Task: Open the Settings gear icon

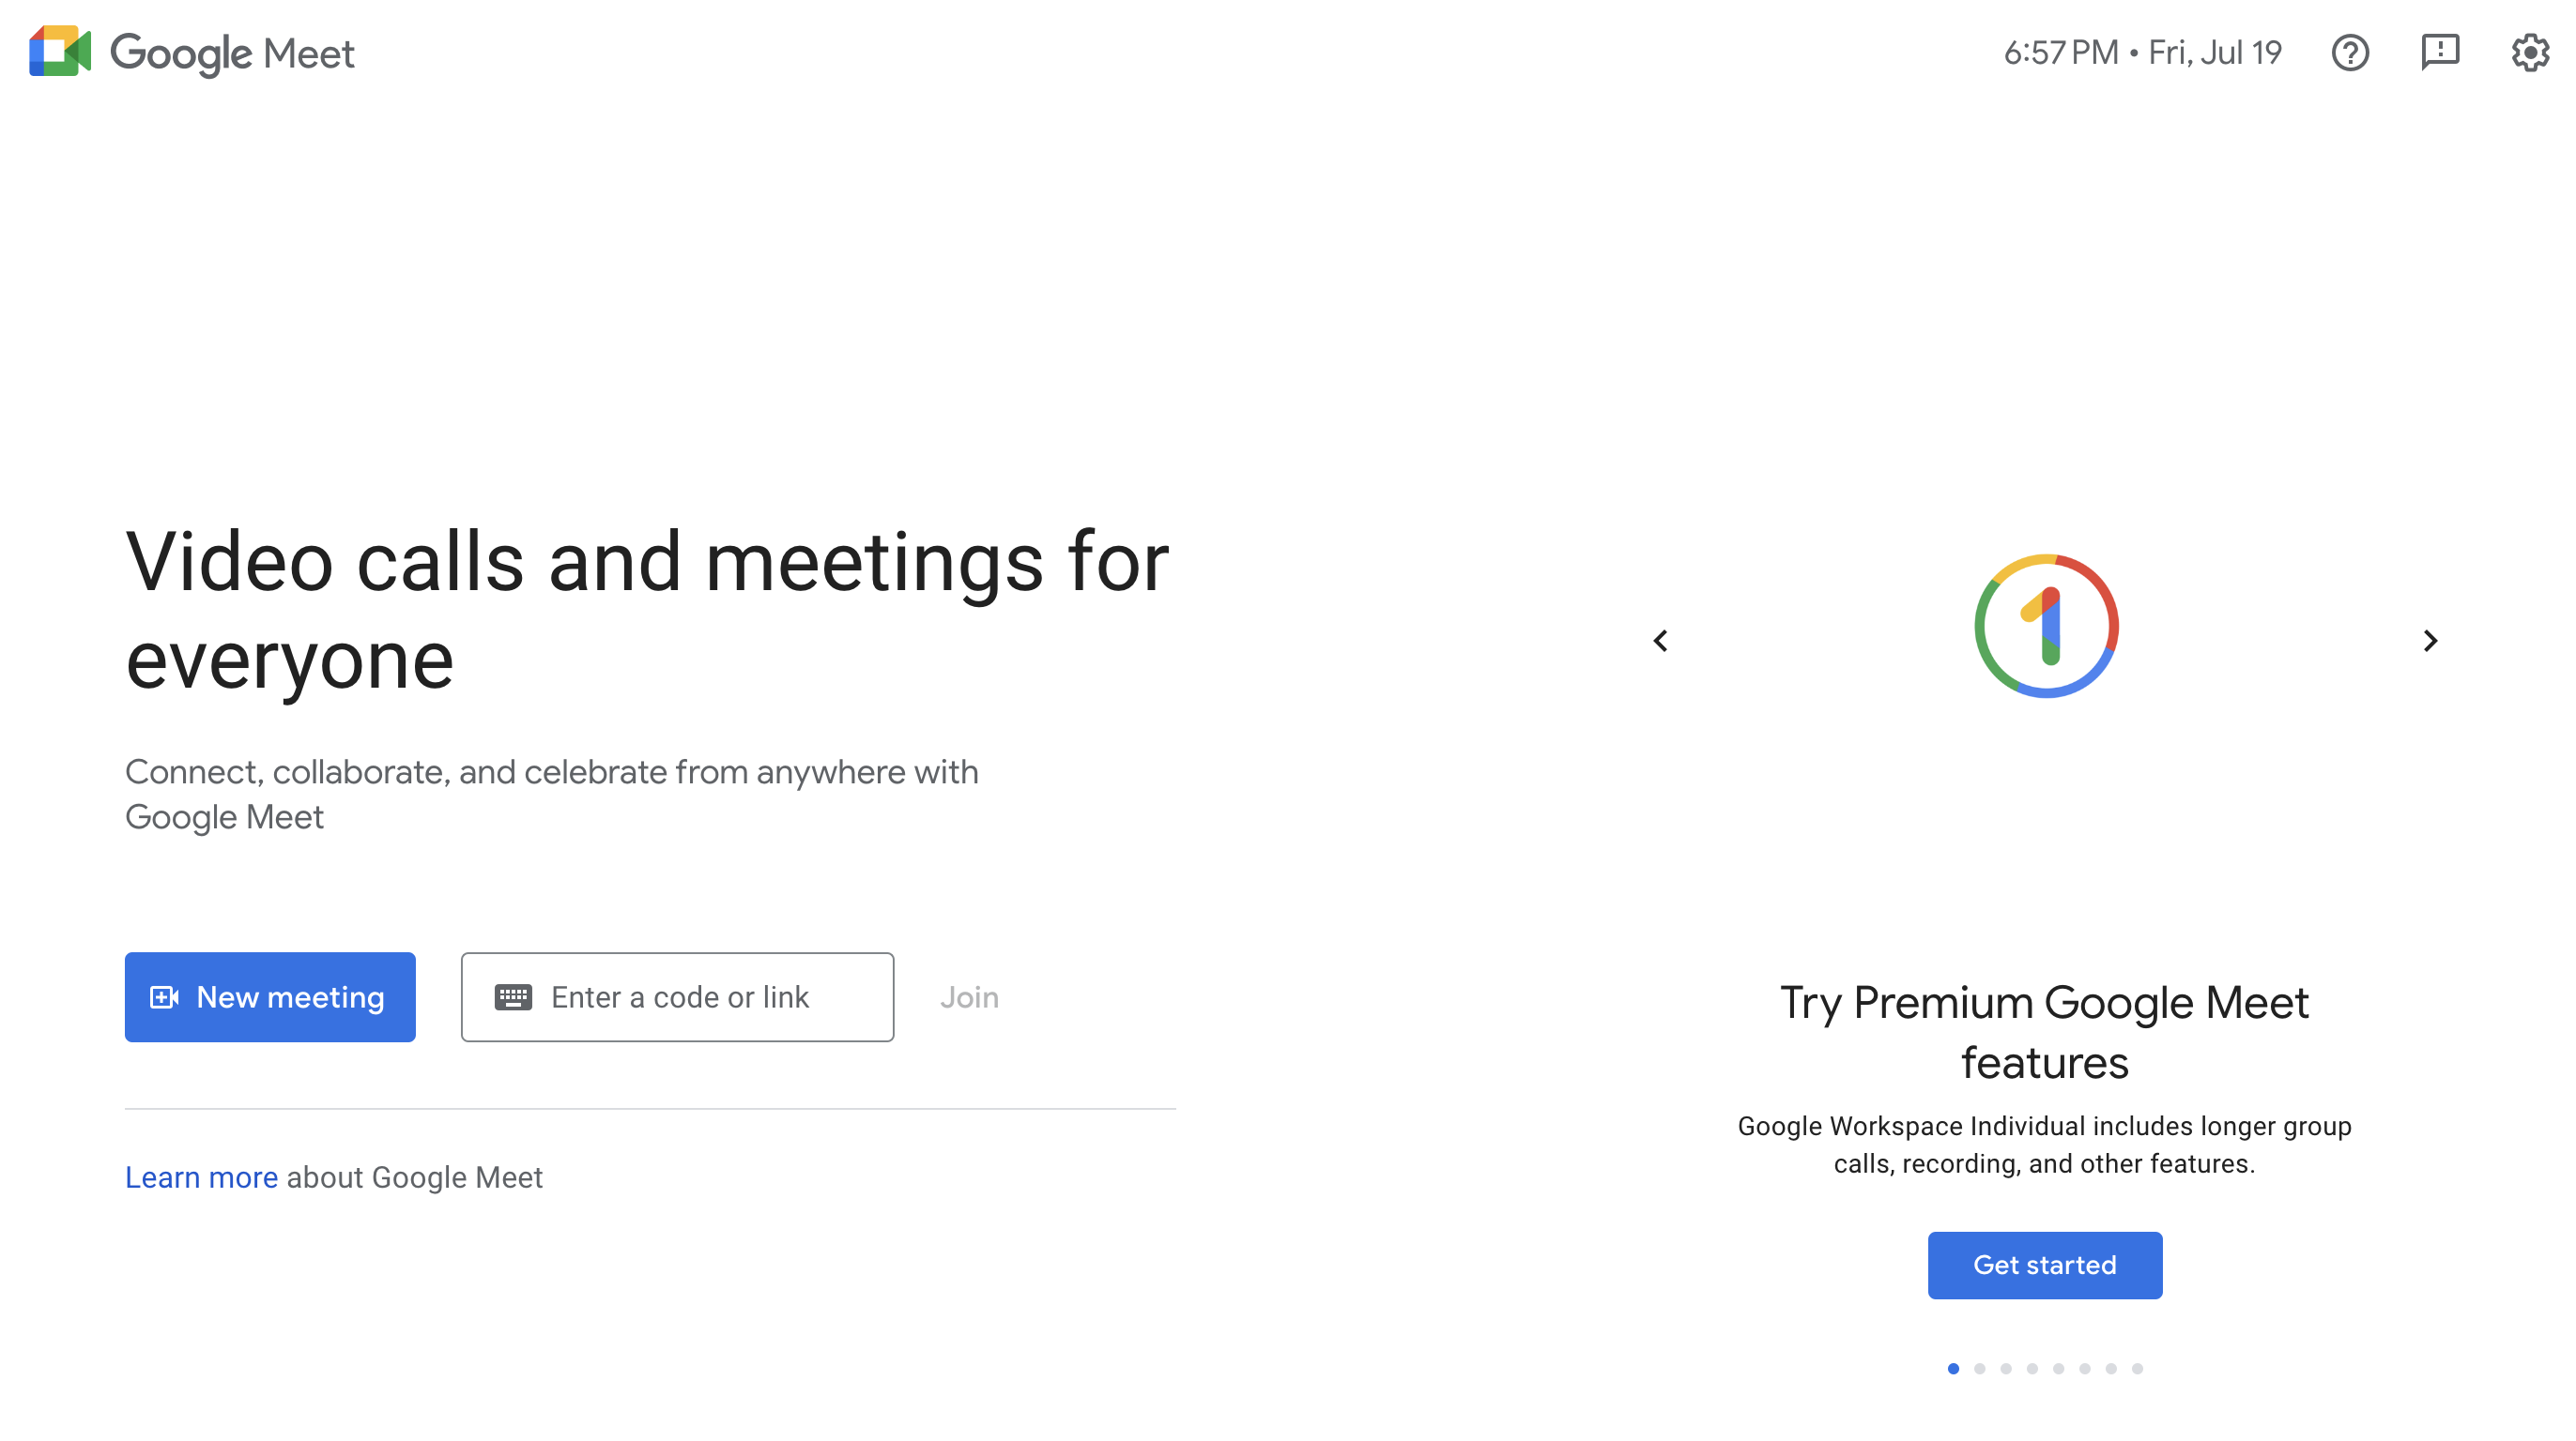Action: 2529,52
